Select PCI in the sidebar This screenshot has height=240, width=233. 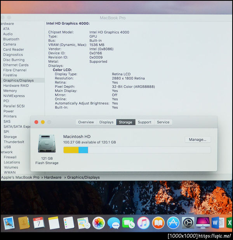pyautogui.click(x=6, y=101)
